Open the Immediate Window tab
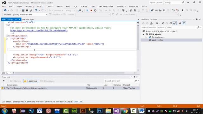The image size is (203, 114). click(x=54, y=102)
